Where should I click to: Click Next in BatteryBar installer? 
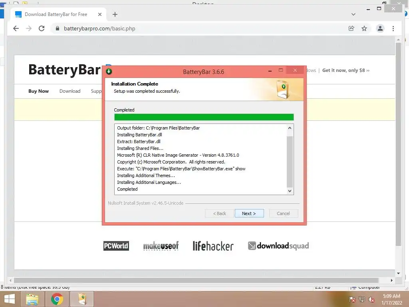249,213
